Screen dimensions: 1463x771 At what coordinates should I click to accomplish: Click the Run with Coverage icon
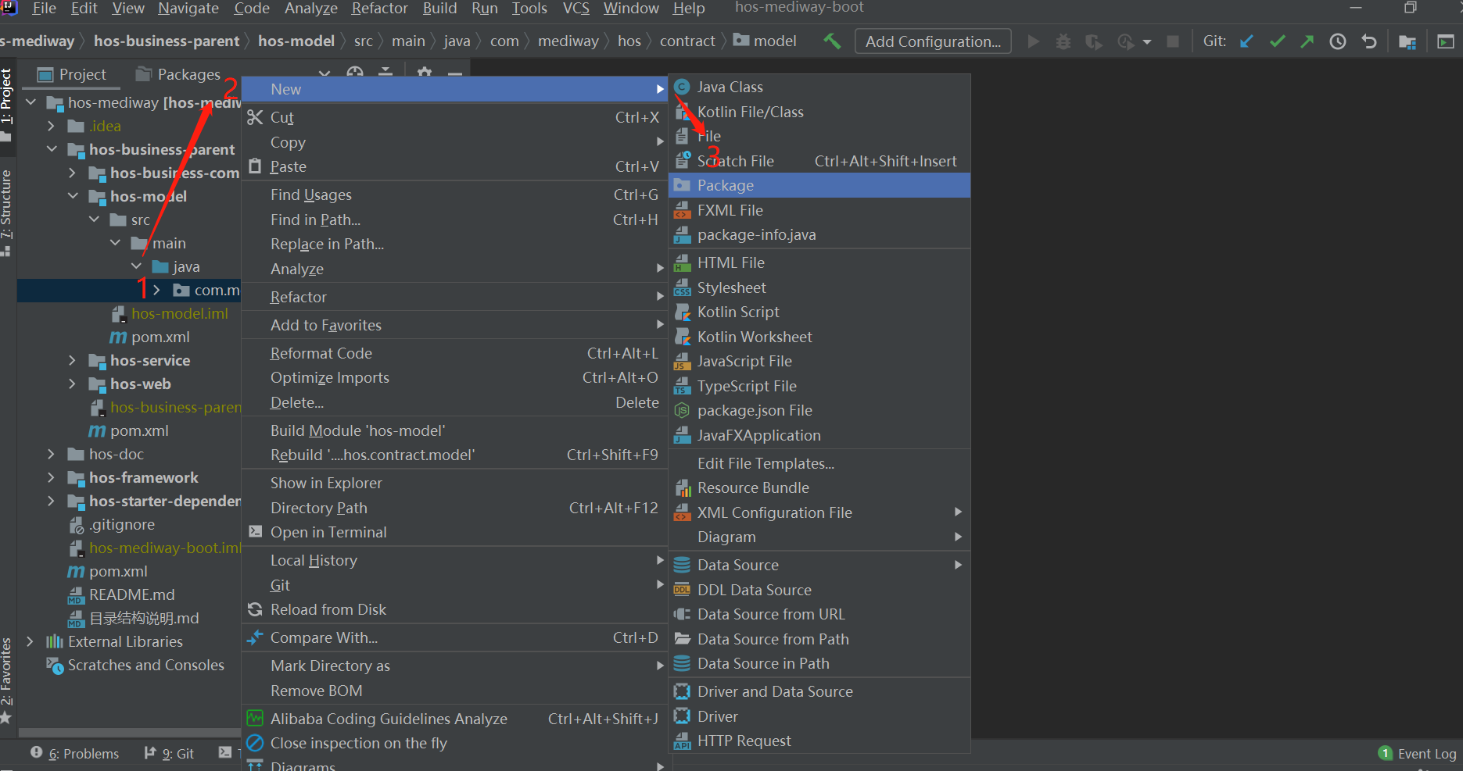coord(1094,41)
